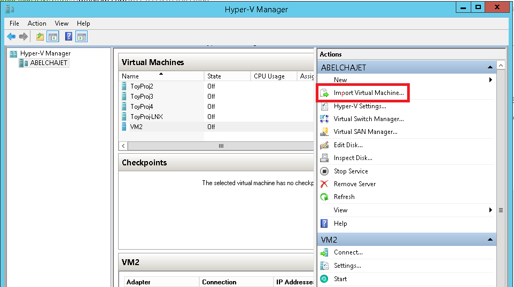Image resolution: width=514 pixels, height=287 pixels.
Task: Collapse the ABELCHAJET actions section
Action: [x=490, y=67]
